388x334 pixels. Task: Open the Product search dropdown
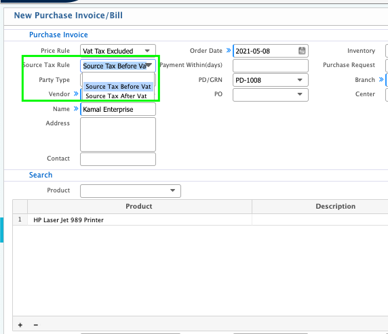(173, 190)
